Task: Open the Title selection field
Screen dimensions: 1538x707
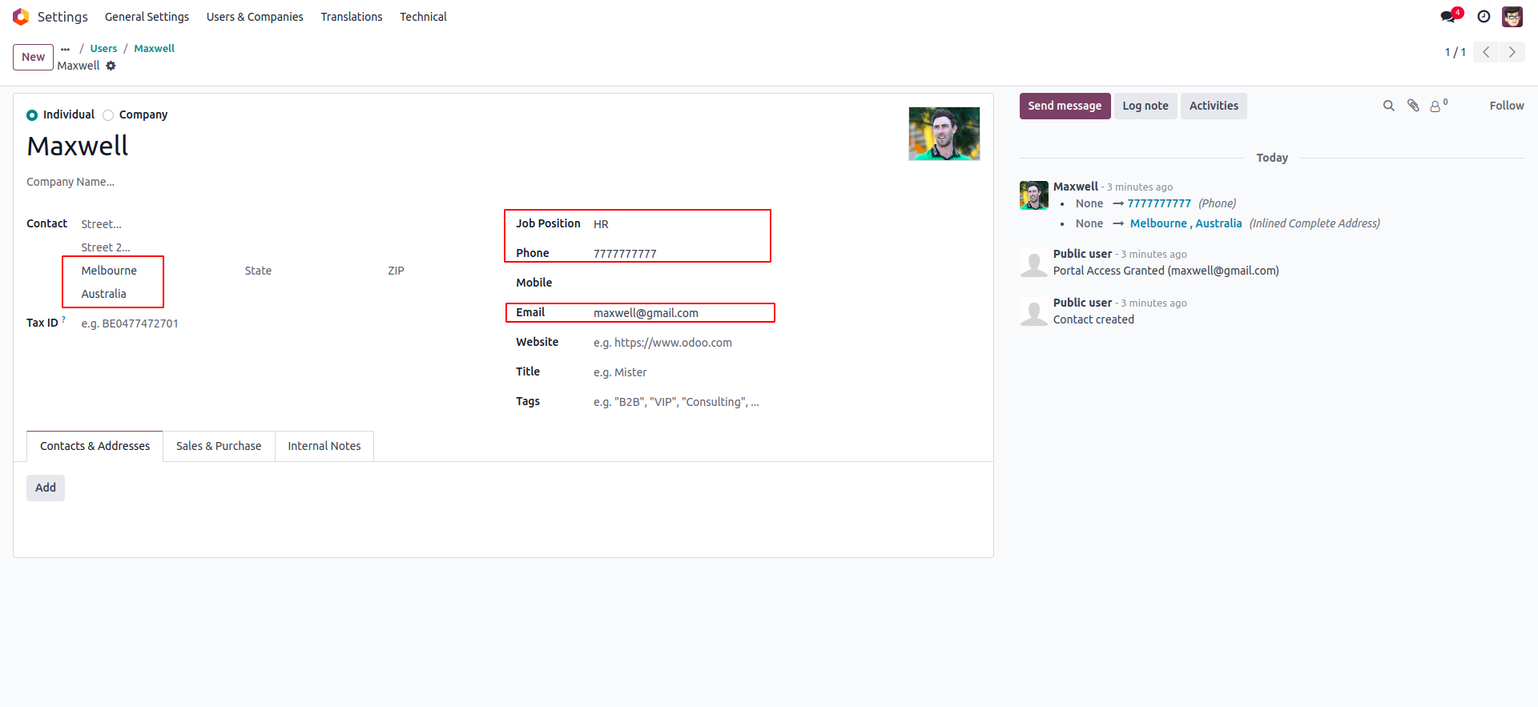Action: pos(681,372)
